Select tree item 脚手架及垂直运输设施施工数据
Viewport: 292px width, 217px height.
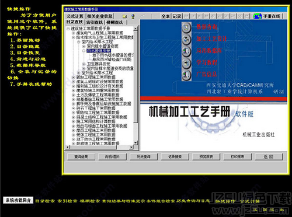(103, 104)
